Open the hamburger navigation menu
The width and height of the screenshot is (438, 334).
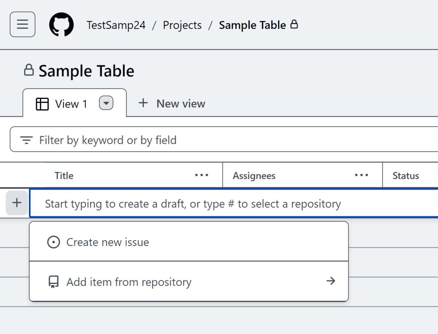[22, 24]
